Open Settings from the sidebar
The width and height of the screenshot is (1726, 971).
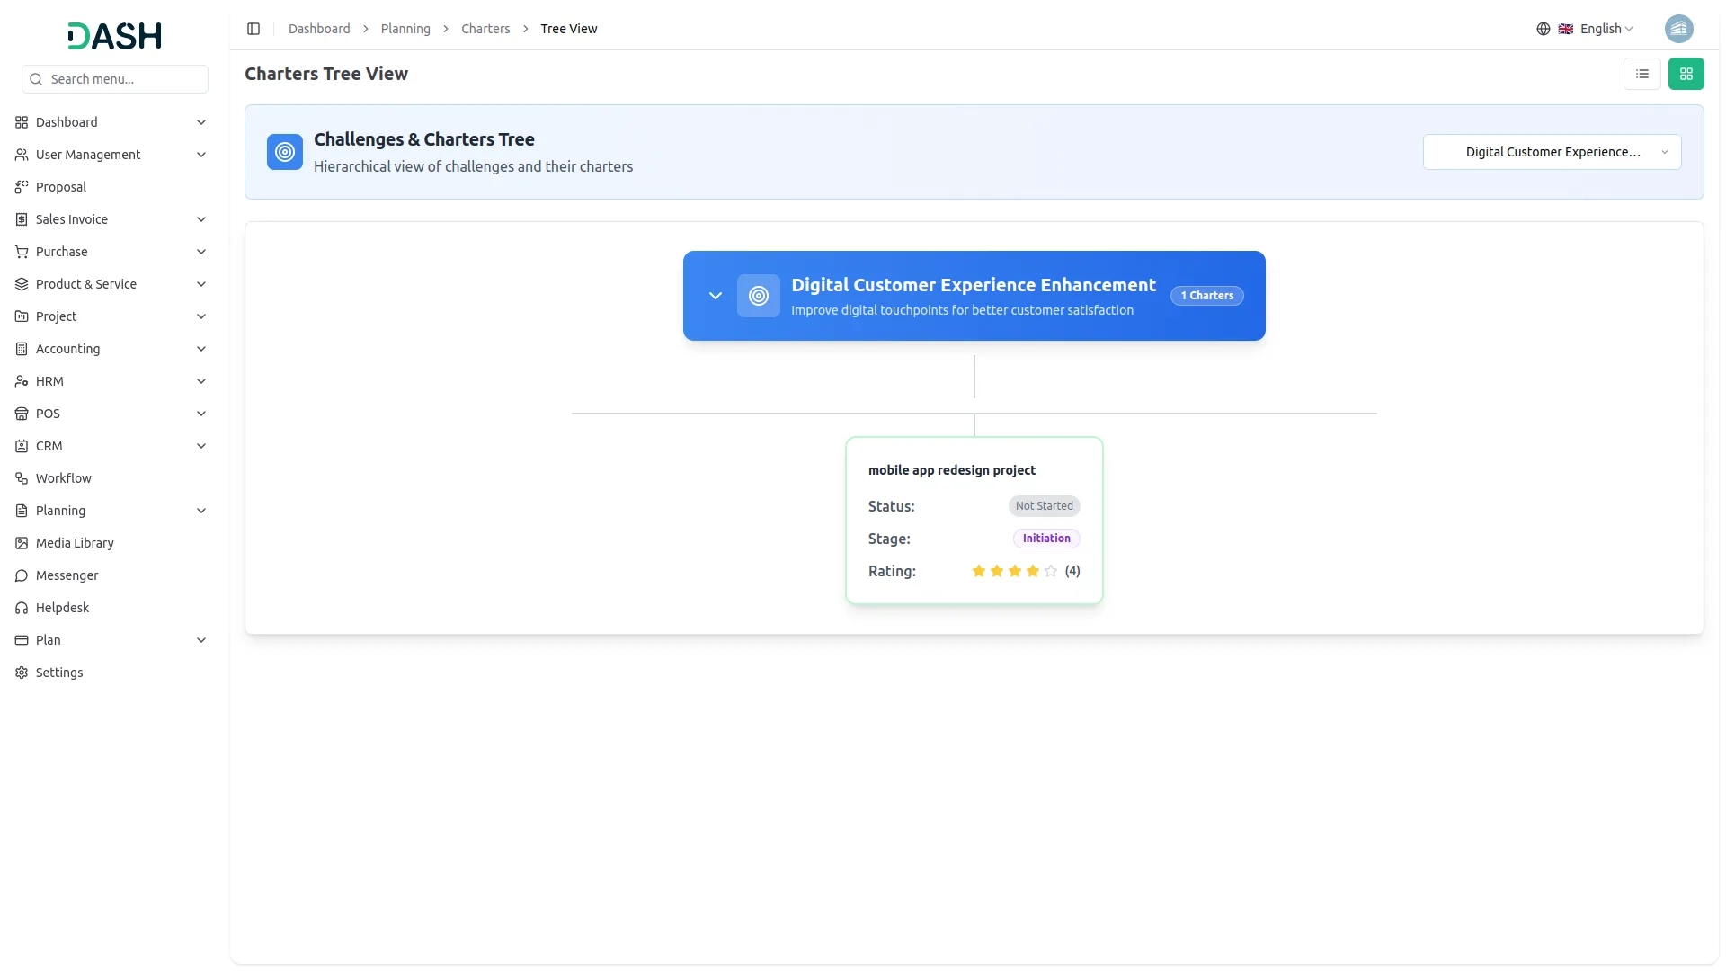pyautogui.click(x=59, y=673)
